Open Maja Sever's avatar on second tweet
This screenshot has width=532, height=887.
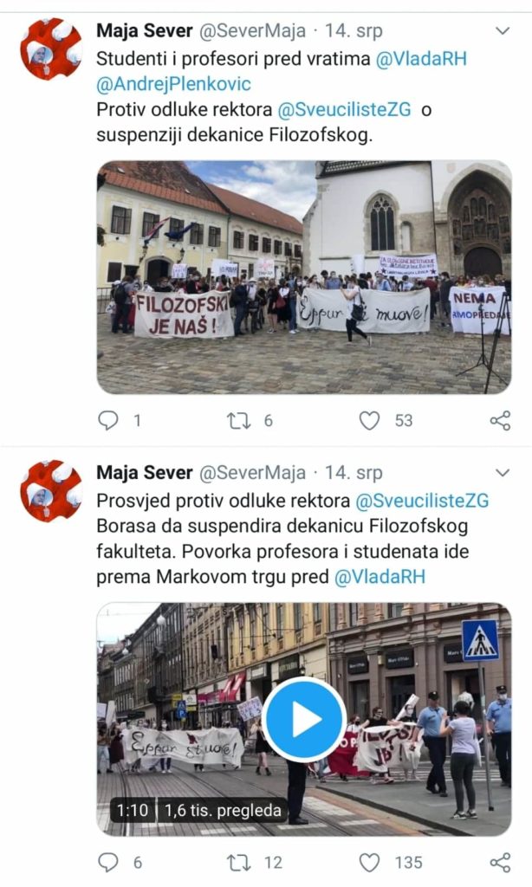51,491
